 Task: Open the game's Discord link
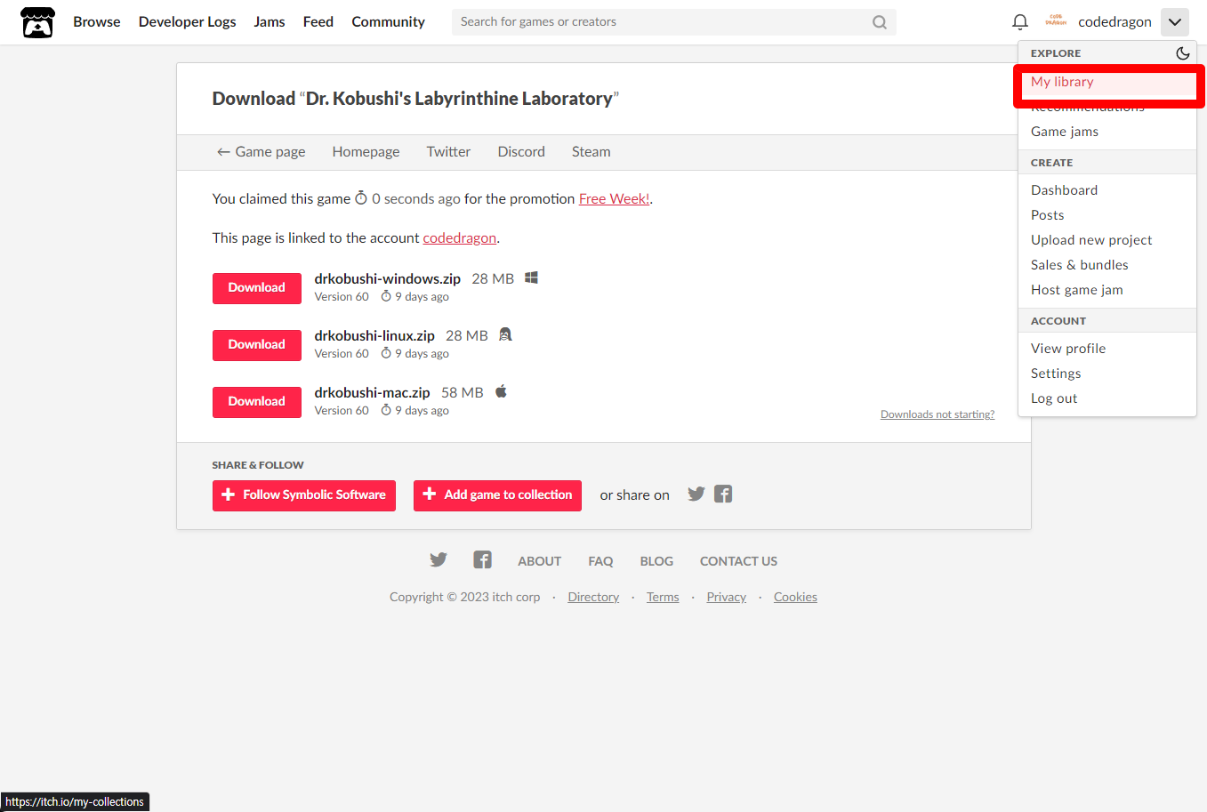coord(521,152)
